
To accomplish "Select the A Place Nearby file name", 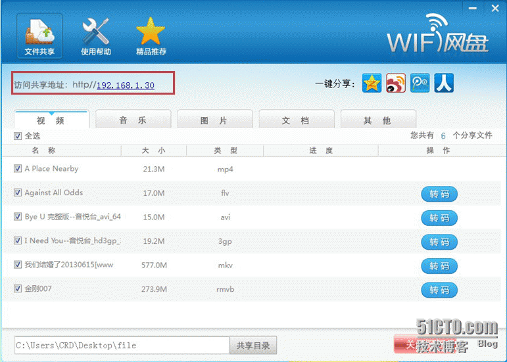I will click(x=51, y=169).
